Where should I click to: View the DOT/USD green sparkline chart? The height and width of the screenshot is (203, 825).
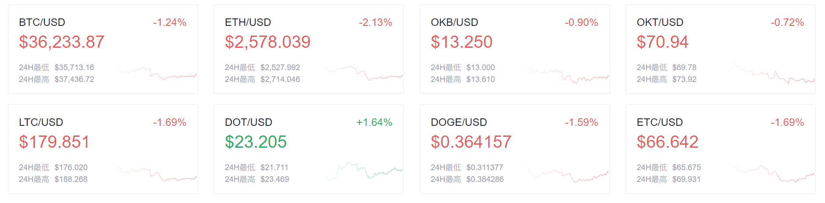pos(359,171)
